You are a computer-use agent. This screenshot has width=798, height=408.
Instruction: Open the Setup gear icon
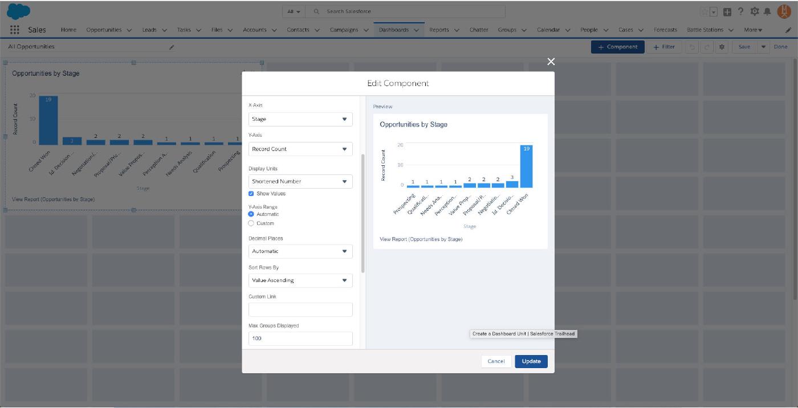(x=755, y=11)
